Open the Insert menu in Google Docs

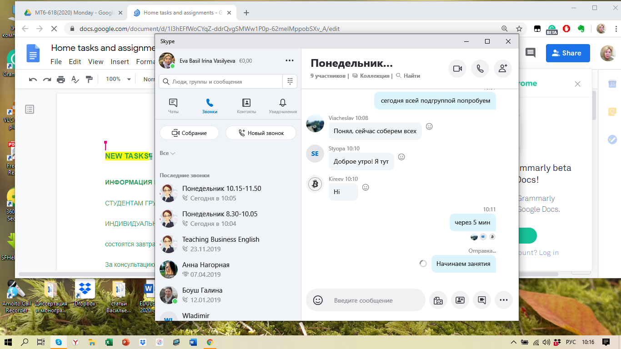tap(120, 62)
